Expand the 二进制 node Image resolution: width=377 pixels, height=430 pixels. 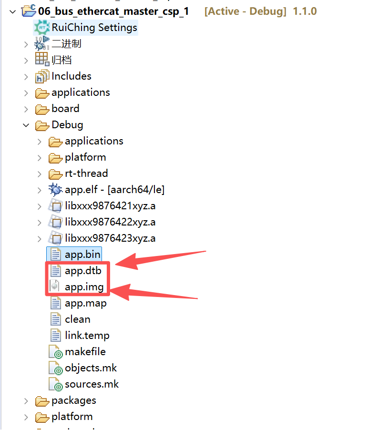[x=26, y=44]
